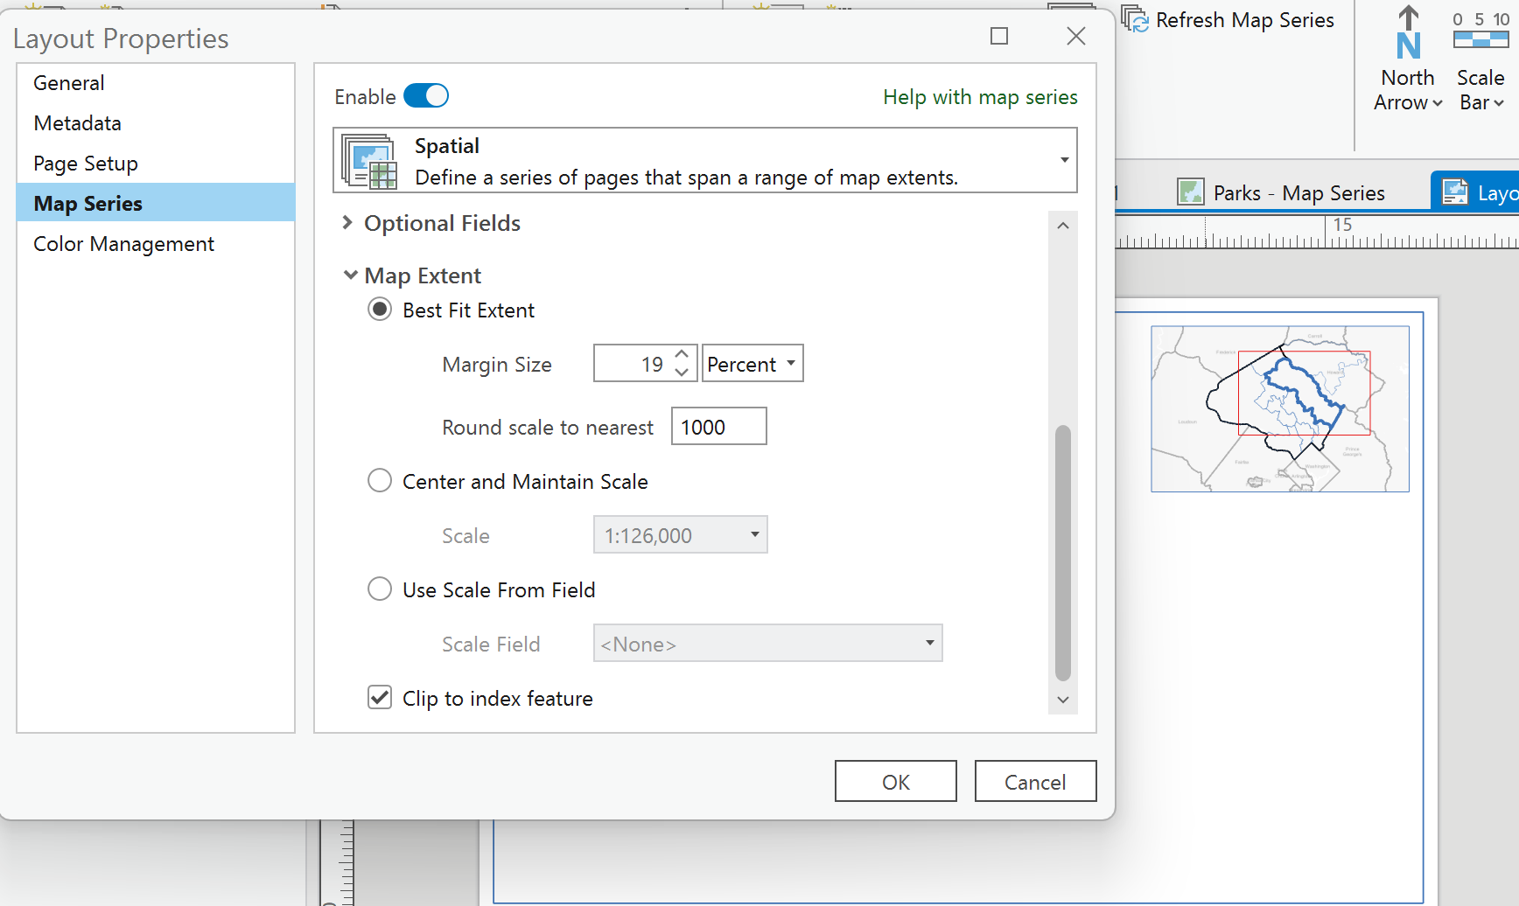Confirm changes with OK button
The image size is (1519, 906).
coord(895,781)
